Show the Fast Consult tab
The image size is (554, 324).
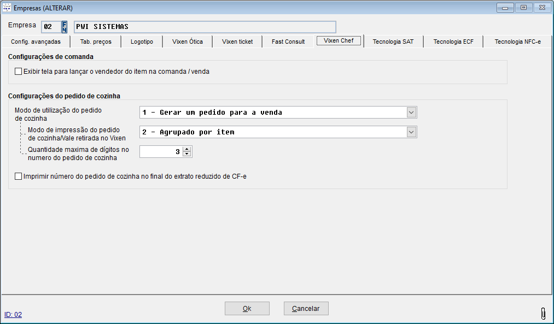(x=288, y=42)
